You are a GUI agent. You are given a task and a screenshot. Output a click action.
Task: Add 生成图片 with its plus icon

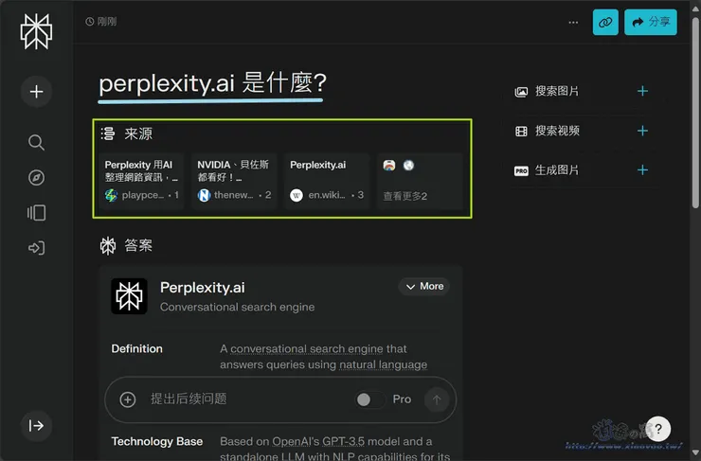click(x=642, y=169)
